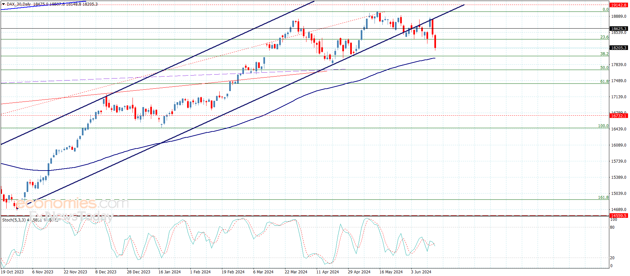The image size is (630, 276).
Task: Select the 15039.0 price axis value
Action: pyautogui.click(x=618, y=194)
